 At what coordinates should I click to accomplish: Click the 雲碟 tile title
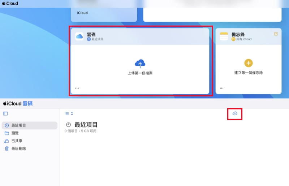coord(91,34)
